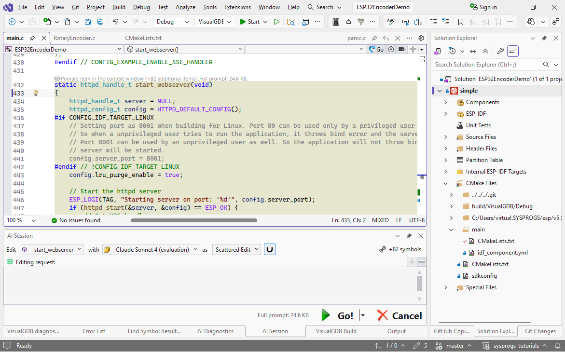The height and width of the screenshot is (352, 565).
Task: Click the GitHub Copilot icon in toolbar
Action: [x=531, y=22]
